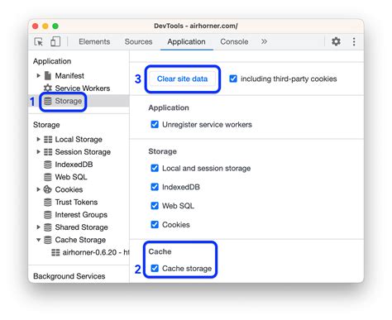Select the airhorner-0.6.20 cache entry
Viewport: 392px width, 320px height.
pyautogui.click(x=90, y=252)
